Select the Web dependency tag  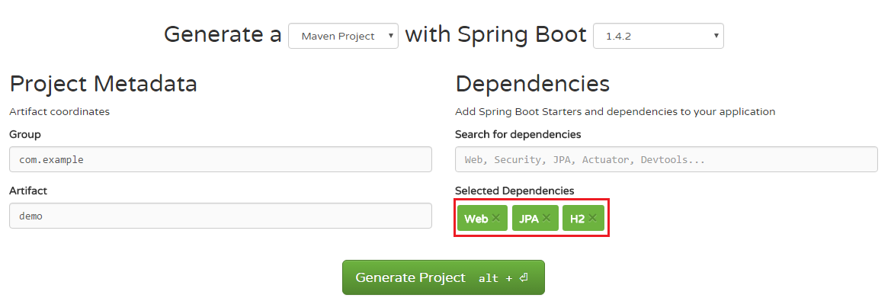point(482,218)
